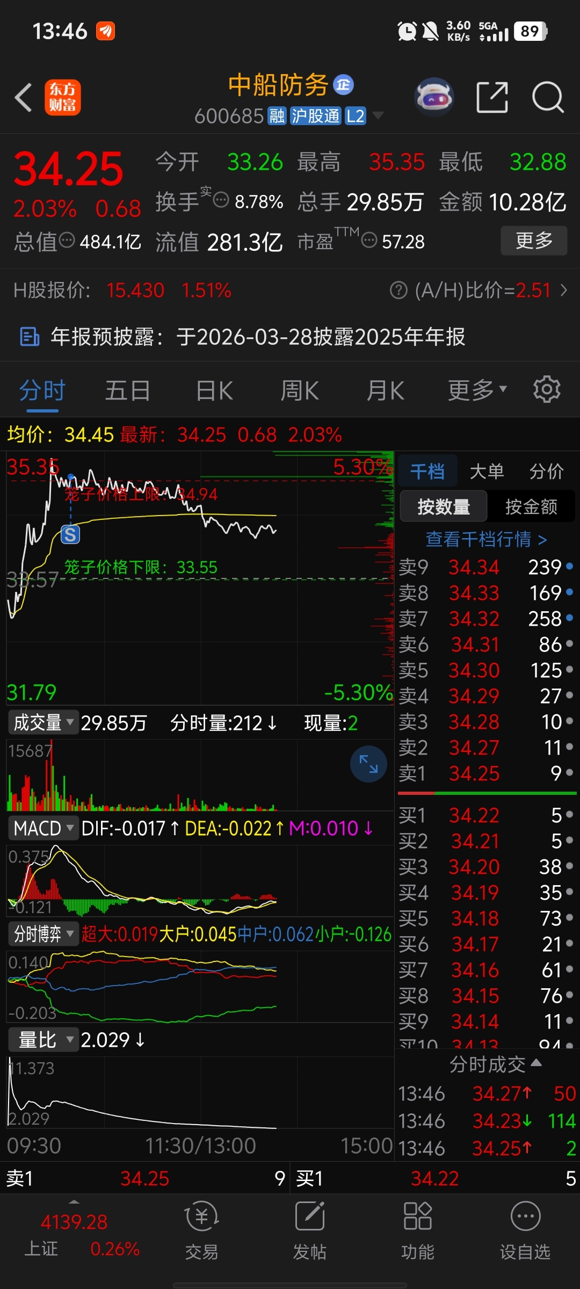Expand chart with fullscreen arrows icon
This screenshot has height=1289, width=580.
tap(368, 764)
